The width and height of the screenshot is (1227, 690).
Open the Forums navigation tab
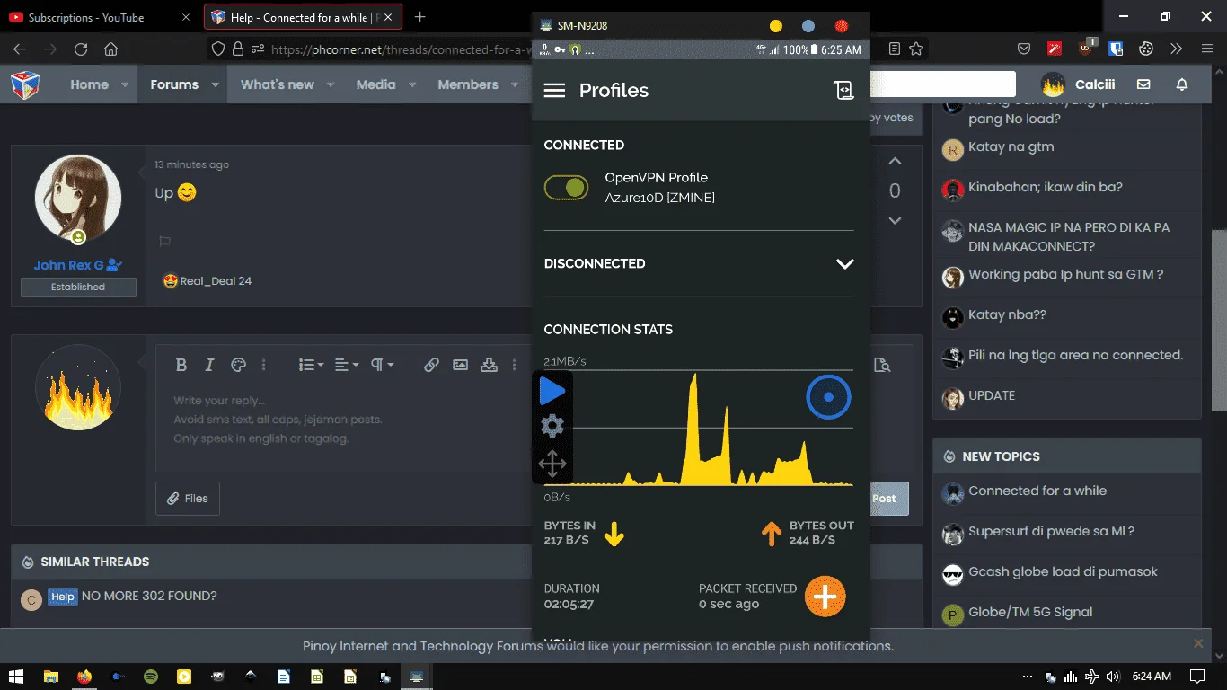pyautogui.click(x=174, y=84)
